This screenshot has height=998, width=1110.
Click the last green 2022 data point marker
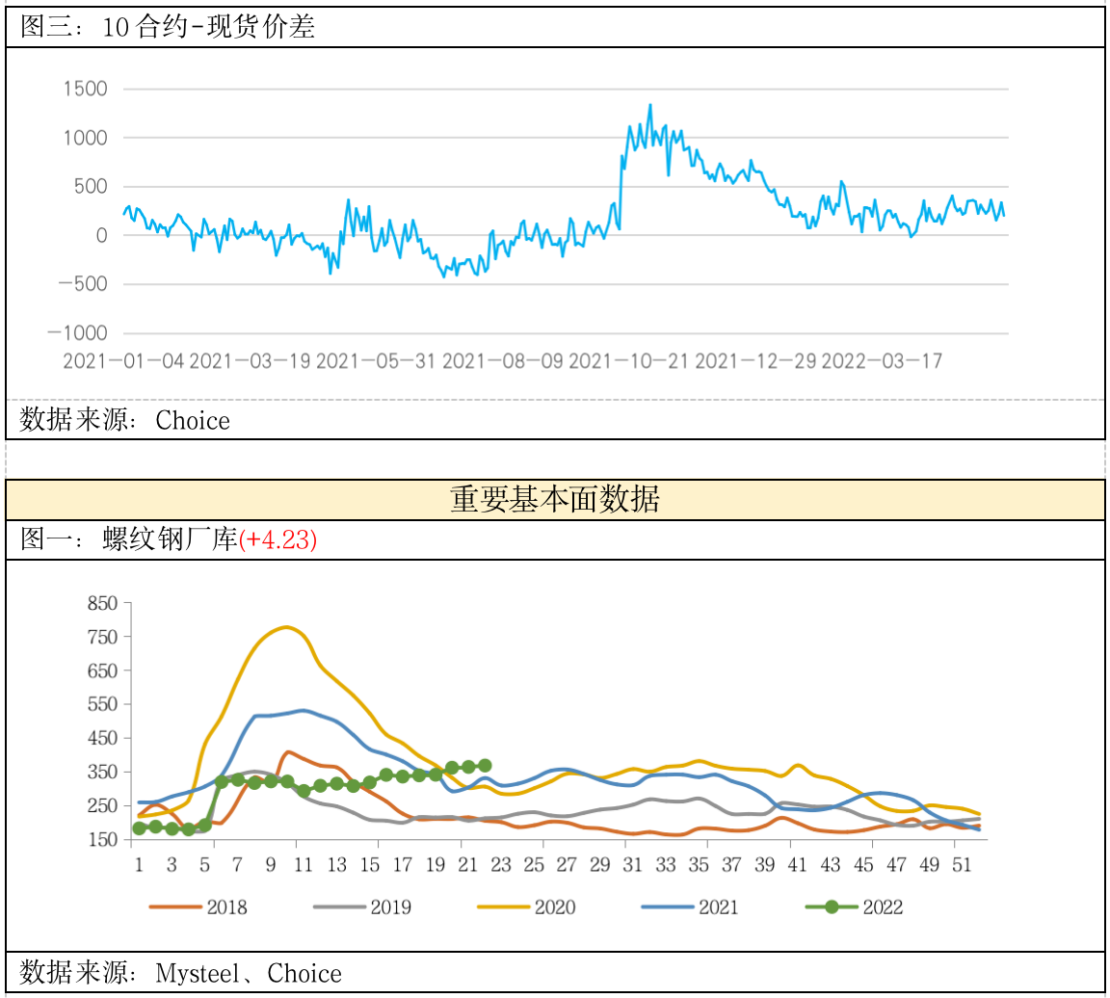(x=485, y=766)
